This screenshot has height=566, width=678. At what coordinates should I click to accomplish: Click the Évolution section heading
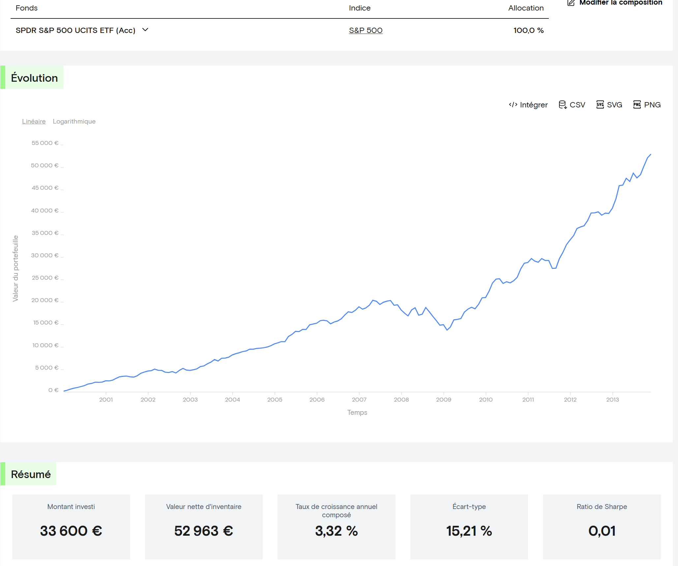pyautogui.click(x=34, y=78)
